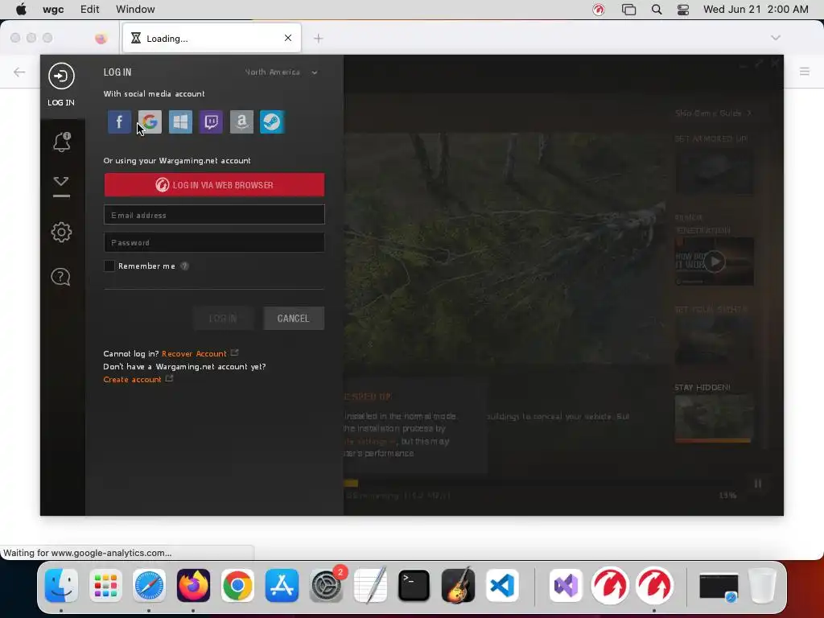Open Visual Studio Code from the Dock
The height and width of the screenshot is (618, 824).
pyautogui.click(x=502, y=585)
